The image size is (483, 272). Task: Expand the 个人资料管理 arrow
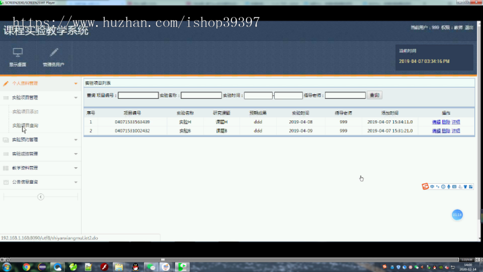coord(76,83)
